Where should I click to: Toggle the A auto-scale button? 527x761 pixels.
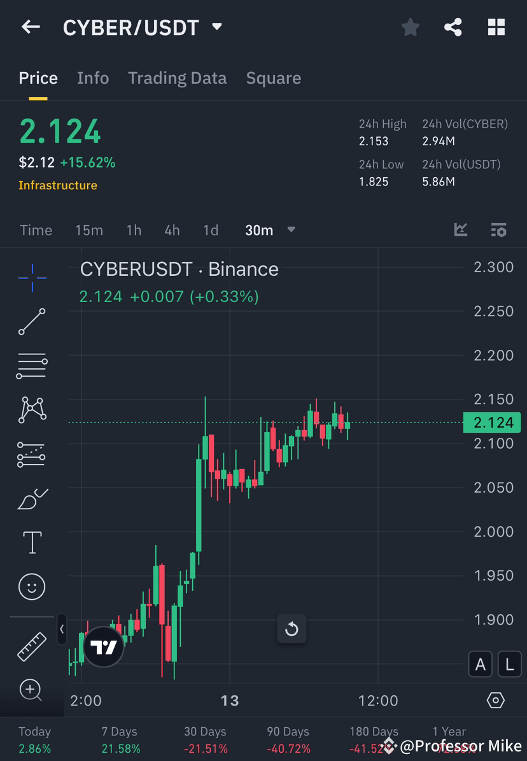tap(481, 664)
